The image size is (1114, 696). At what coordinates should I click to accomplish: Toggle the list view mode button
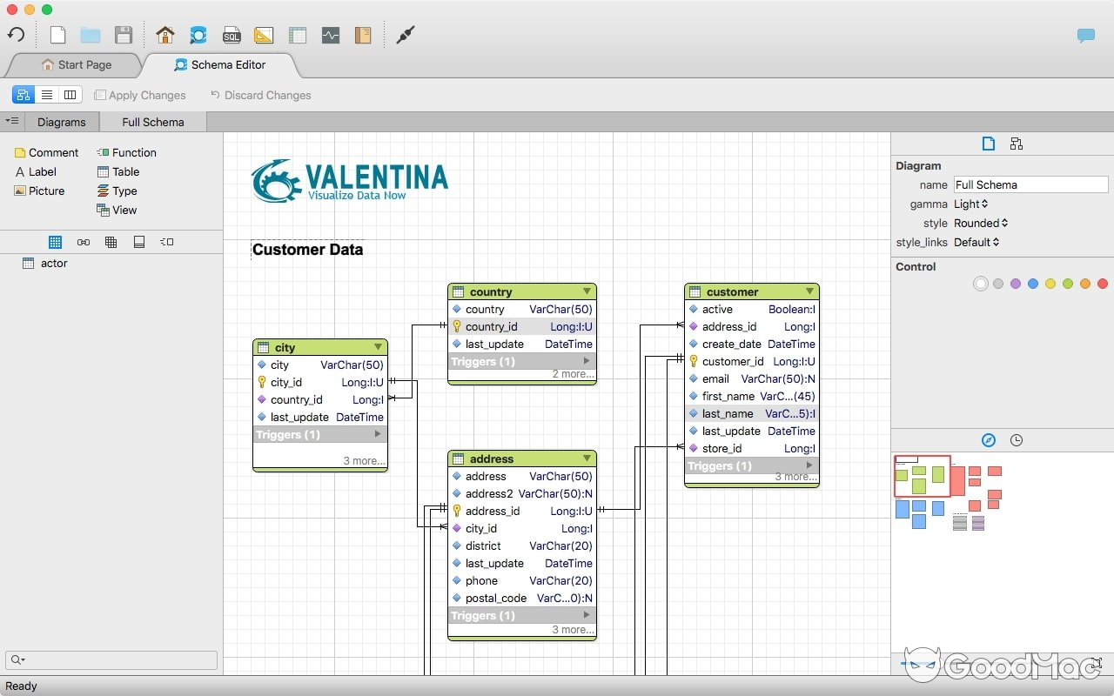[47, 95]
